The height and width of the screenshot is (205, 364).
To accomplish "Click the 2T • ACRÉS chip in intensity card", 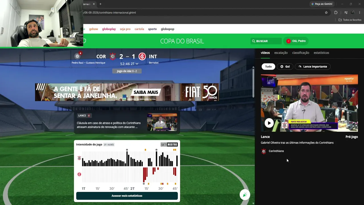I will (109, 145).
